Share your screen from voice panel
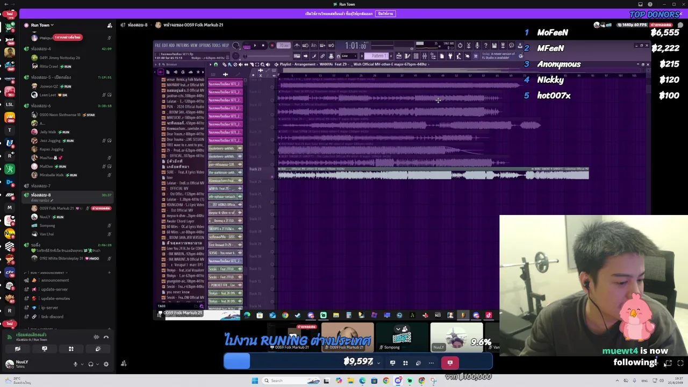The height and width of the screenshot is (387, 688). [x=45, y=349]
